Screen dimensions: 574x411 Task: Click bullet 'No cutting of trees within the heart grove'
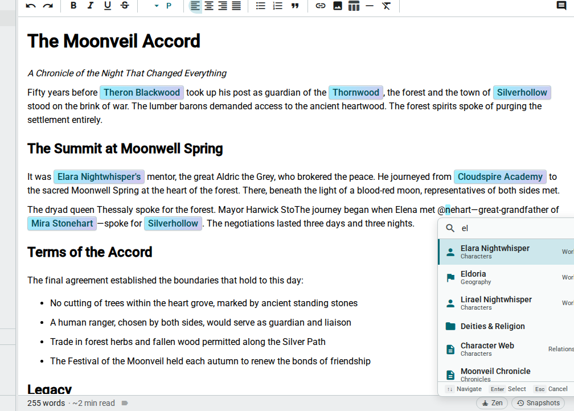(x=204, y=303)
